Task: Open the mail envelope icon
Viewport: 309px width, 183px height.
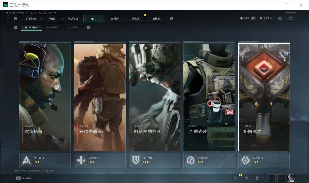Action: 280,19
